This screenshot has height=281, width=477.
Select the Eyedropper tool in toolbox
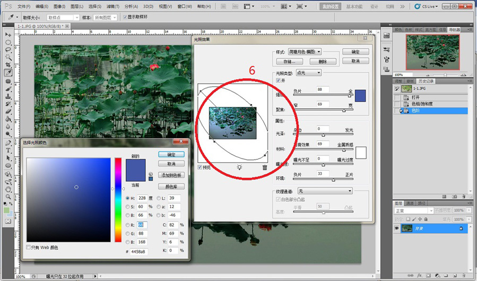pos(8,72)
